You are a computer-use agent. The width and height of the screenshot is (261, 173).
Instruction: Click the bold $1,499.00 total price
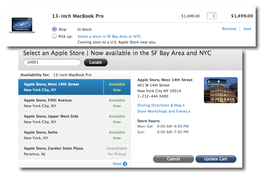[242, 16]
